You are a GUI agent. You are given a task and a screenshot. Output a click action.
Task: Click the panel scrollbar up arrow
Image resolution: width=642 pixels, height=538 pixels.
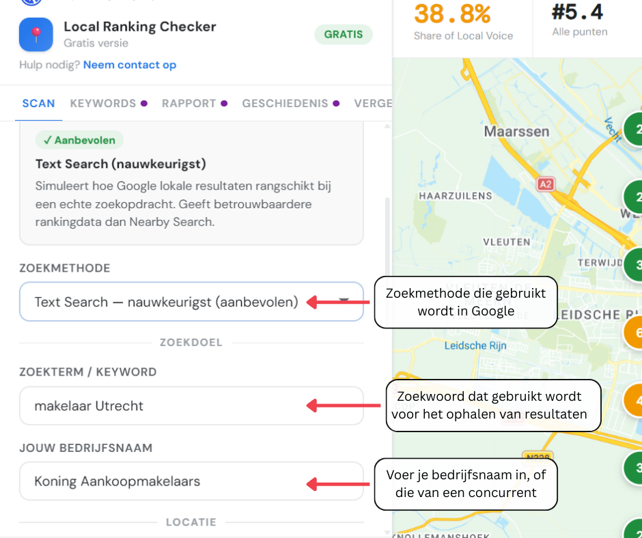[x=387, y=126]
